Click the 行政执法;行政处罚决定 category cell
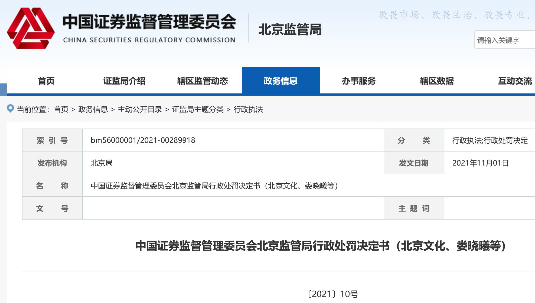535x303 pixels. (x=490, y=140)
